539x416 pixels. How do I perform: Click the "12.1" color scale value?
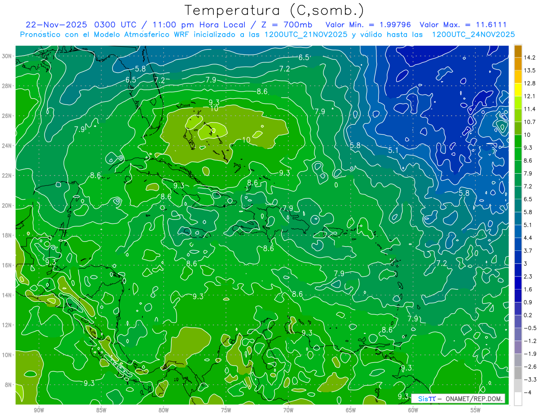point(530,96)
